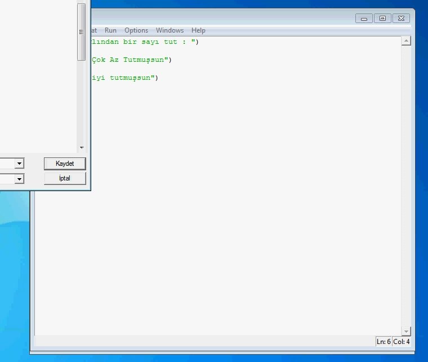This screenshot has height=362, width=428.
Task: Open the Options menu
Action: pos(136,30)
